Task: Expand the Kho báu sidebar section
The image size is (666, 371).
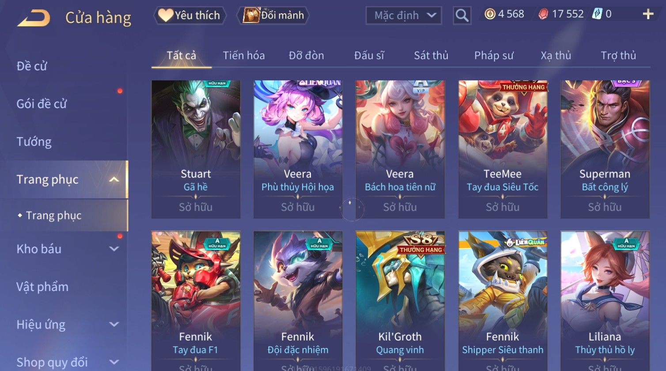Action: coord(114,249)
